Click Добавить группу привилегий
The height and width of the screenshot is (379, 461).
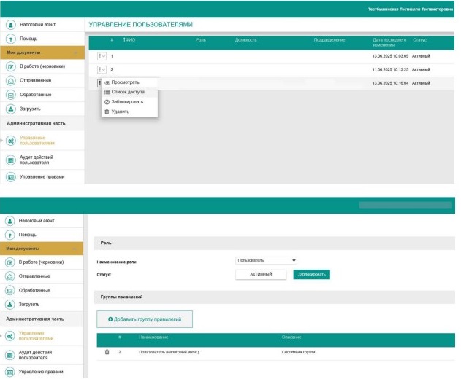pos(144,319)
